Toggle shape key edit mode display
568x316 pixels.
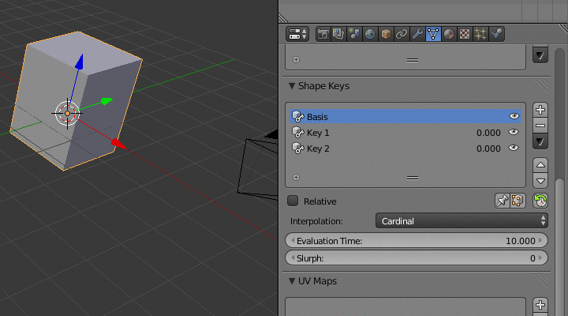pos(518,201)
